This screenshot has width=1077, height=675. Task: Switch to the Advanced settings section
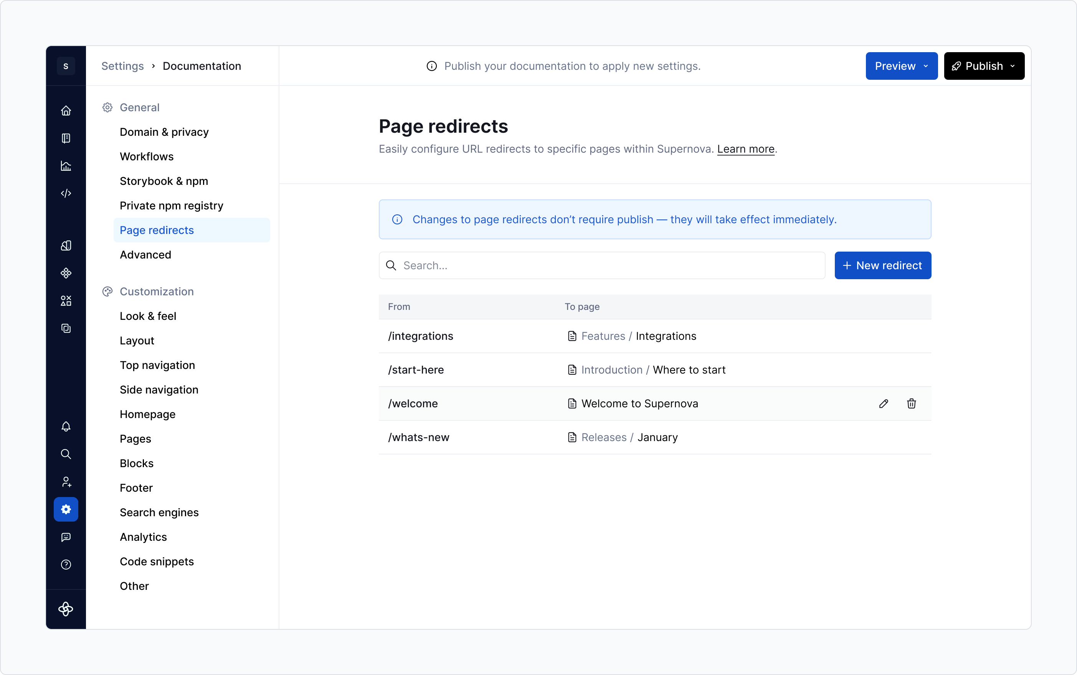(x=145, y=254)
